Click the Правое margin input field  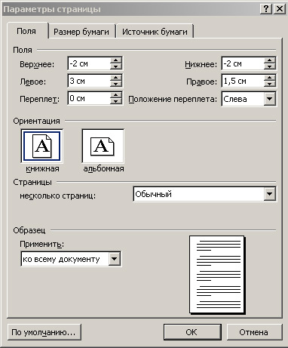pyautogui.click(x=243, y=81)
